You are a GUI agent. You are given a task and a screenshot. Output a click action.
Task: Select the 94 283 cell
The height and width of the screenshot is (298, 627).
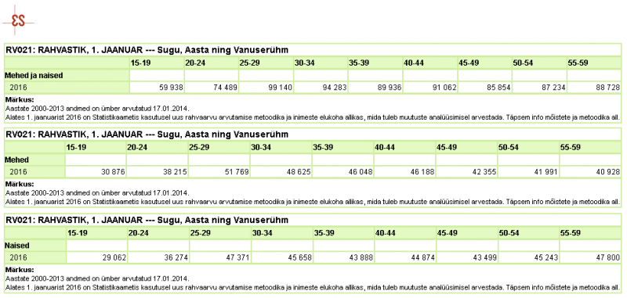point(335,88)
